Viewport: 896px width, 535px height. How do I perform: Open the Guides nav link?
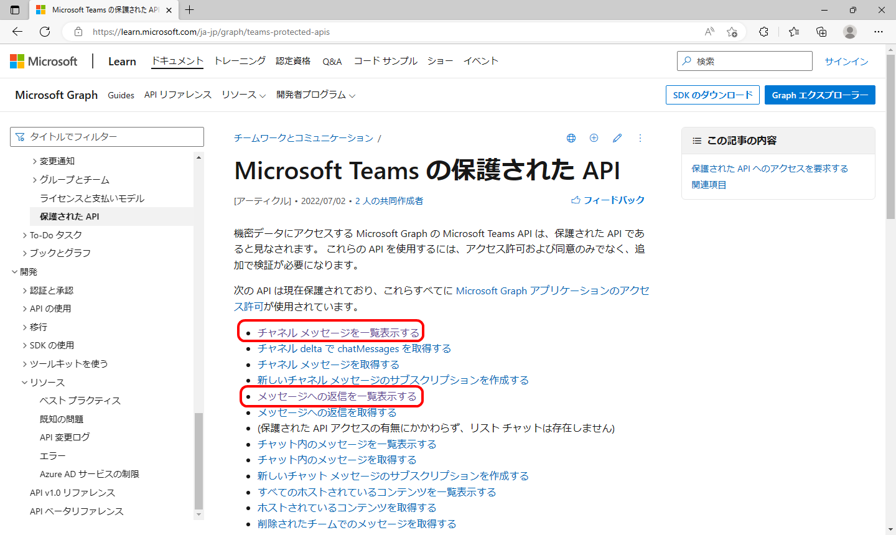point(121,95)
